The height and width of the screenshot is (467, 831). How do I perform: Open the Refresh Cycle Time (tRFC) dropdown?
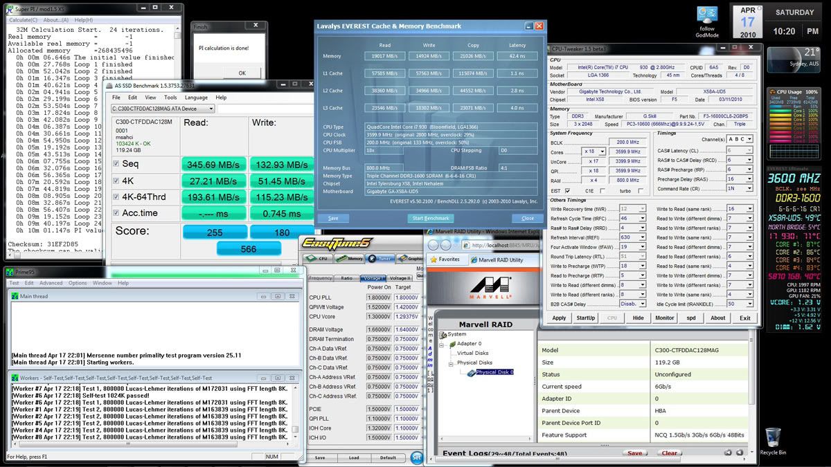pos(633,218)
